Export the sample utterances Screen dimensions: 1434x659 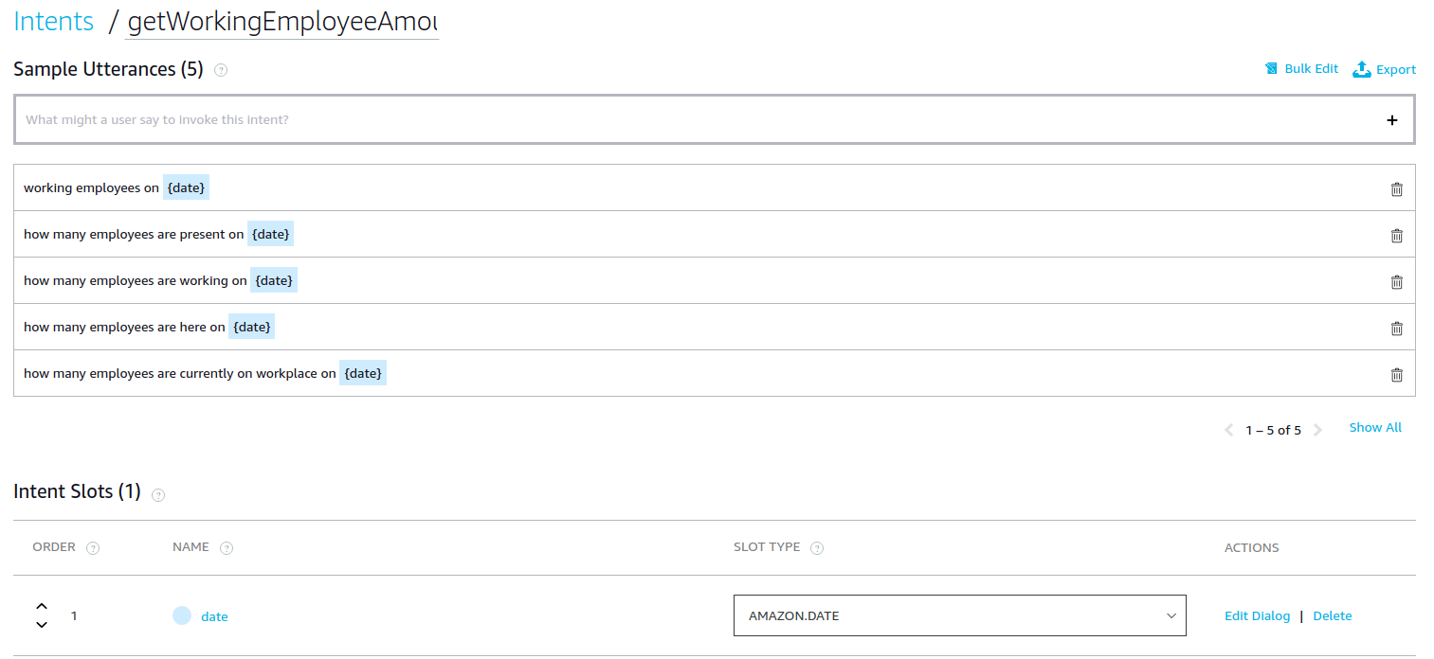(1384, 69)
